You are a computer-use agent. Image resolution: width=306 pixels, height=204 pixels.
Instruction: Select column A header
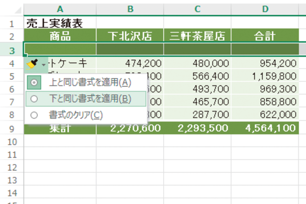(x=60, y=9)
